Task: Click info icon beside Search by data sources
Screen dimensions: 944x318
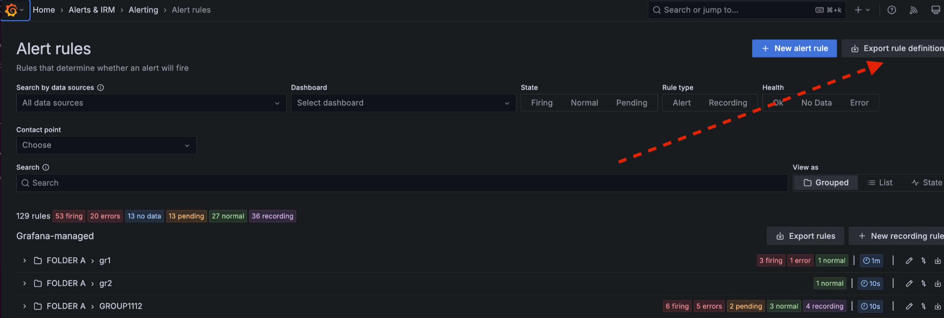Action: (101, 88)
